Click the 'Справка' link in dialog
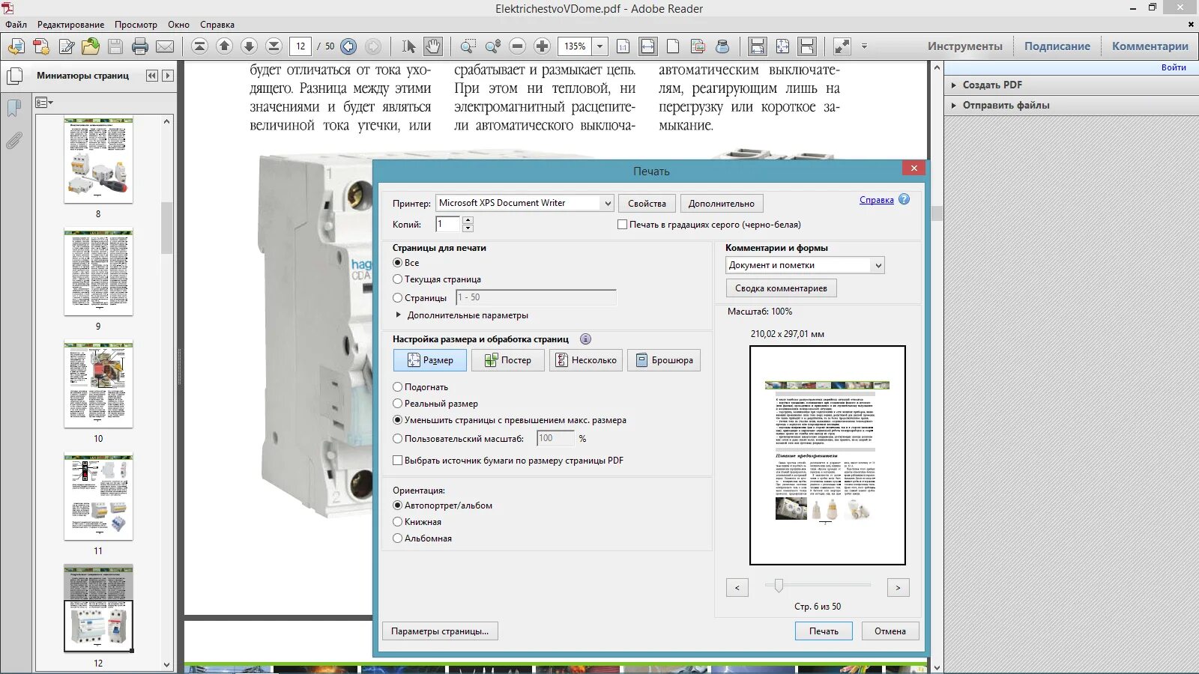 click(876, 200)
